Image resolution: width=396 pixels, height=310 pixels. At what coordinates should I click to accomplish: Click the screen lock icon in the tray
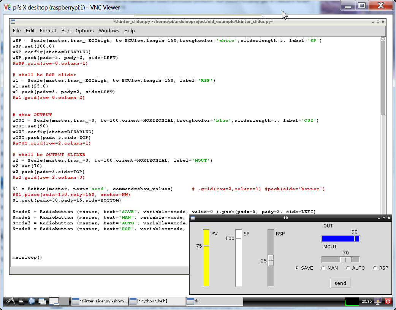(x=378, y=301)
